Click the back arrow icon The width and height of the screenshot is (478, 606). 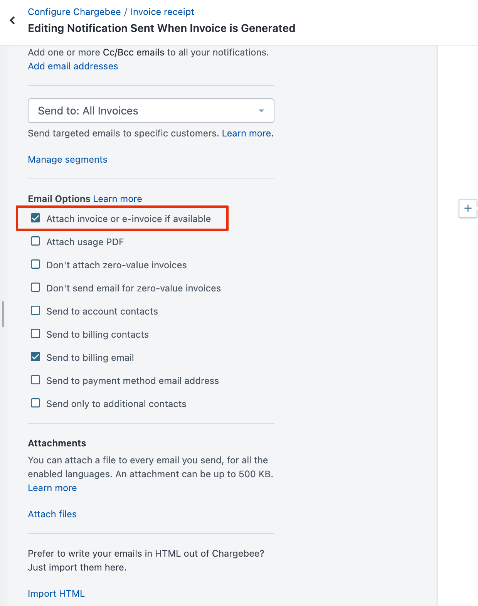12,20
